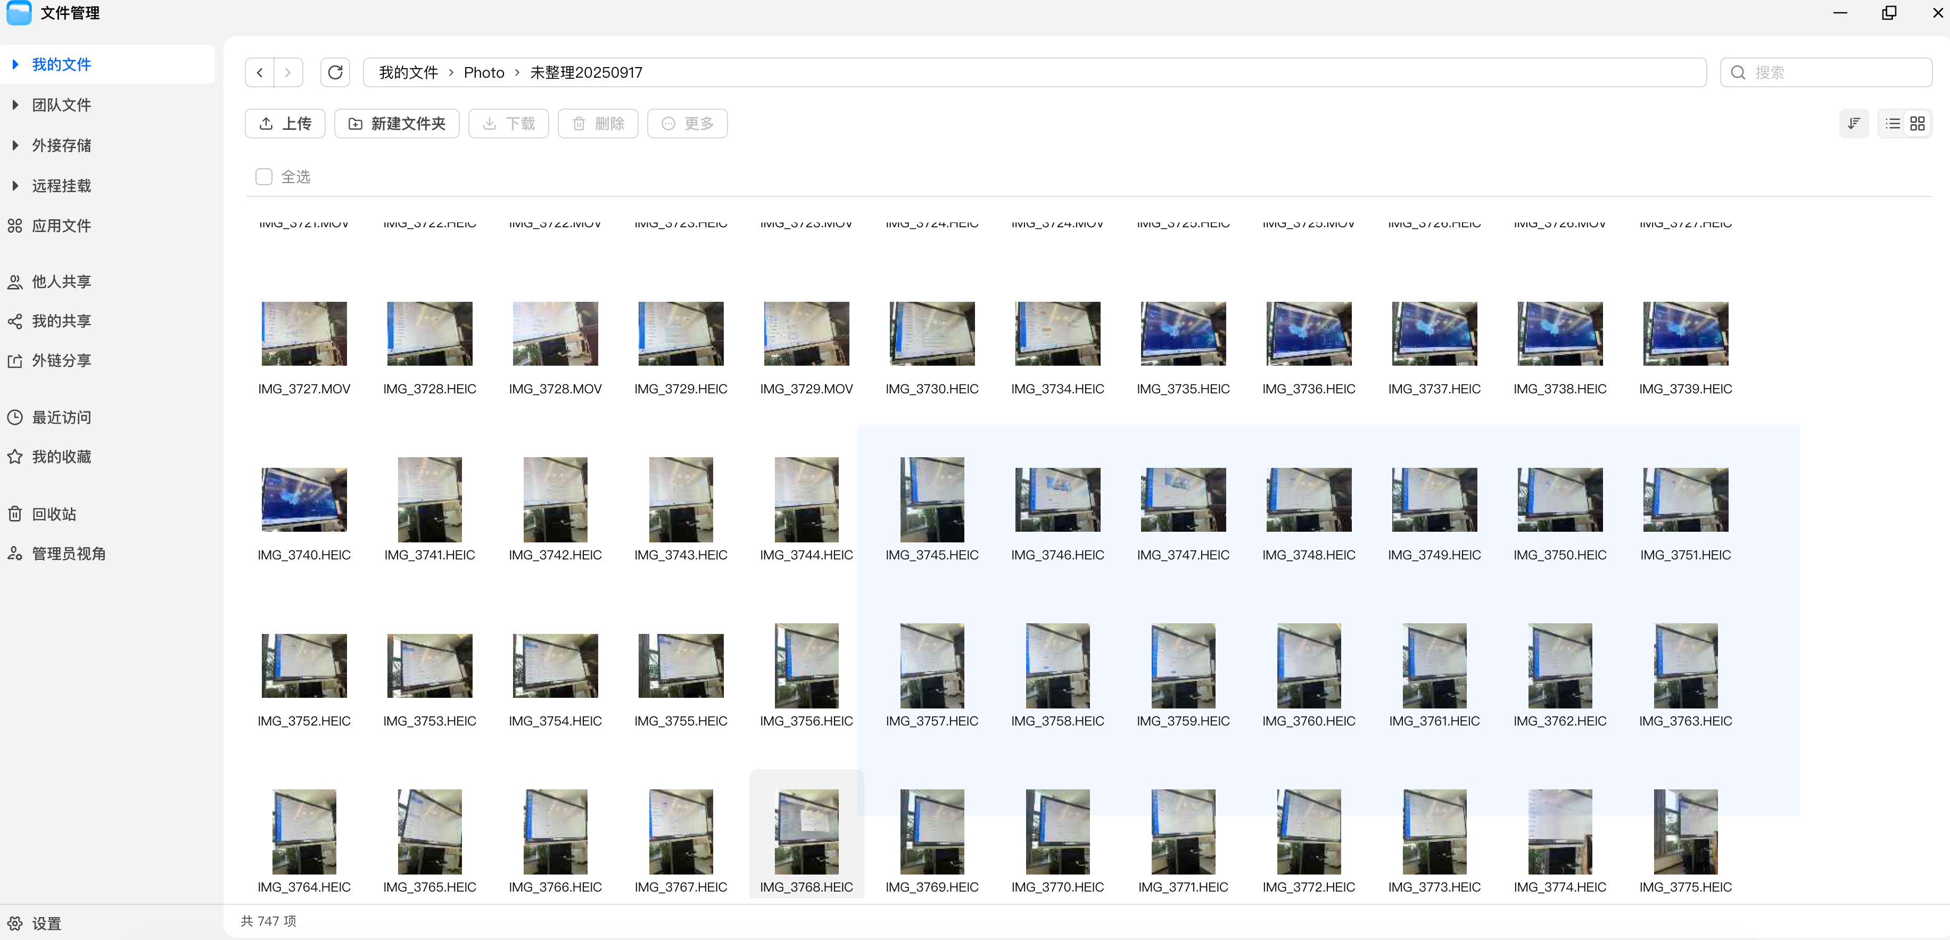Tick the 全选 select-all checkbox
The height and width of the screenshot is (940, 1950).
263,177
